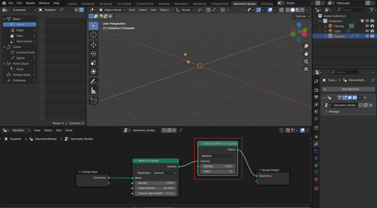Select the Face row in spreadsheet
The width and height of the screenshot is (377, 208).
click(x=20, y=36)
